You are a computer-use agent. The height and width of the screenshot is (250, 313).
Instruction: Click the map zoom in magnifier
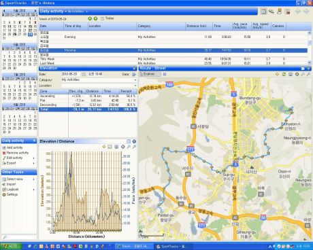click(x=303, y=74)
